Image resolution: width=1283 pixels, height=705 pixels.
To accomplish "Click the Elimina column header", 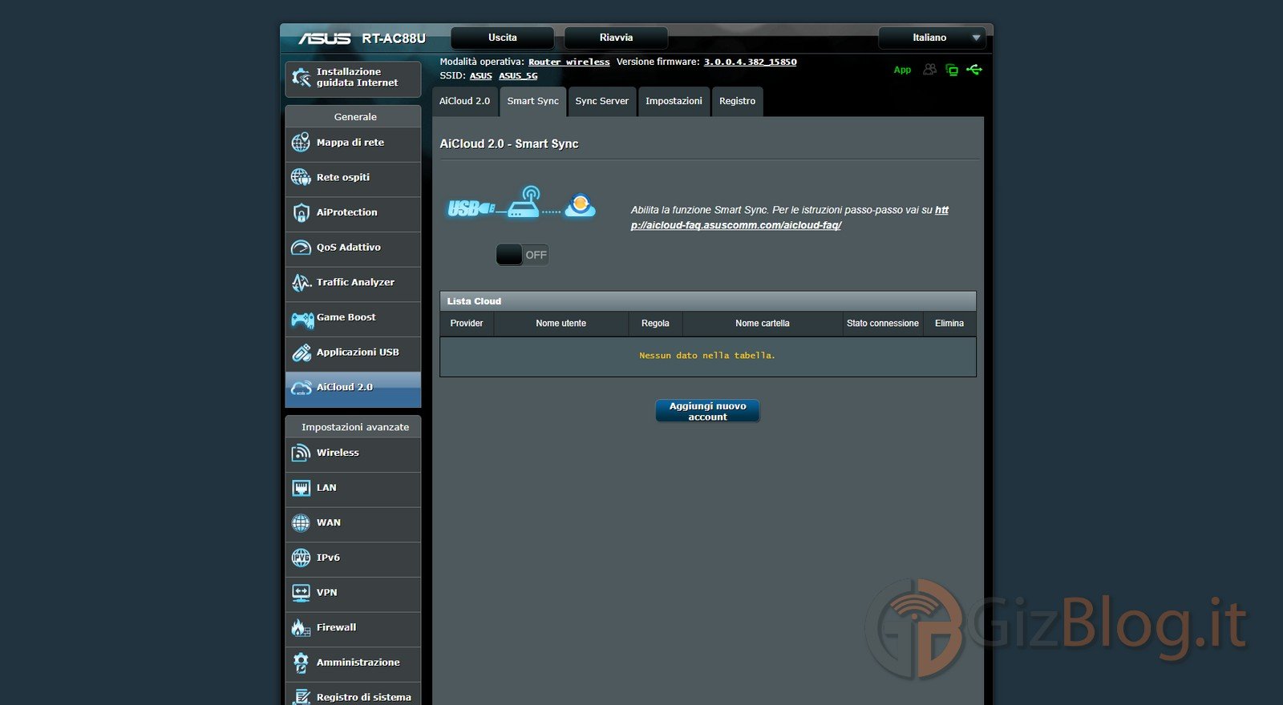I will point(949,324).
